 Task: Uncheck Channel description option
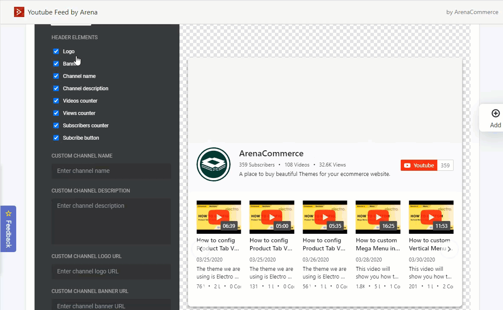[56, 89]
